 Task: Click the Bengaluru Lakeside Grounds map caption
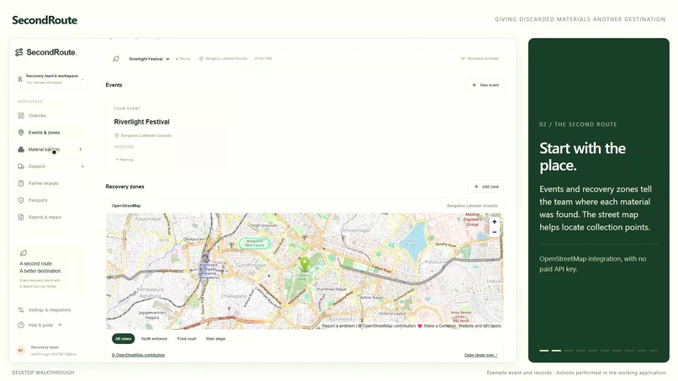(x=472, y=206)
